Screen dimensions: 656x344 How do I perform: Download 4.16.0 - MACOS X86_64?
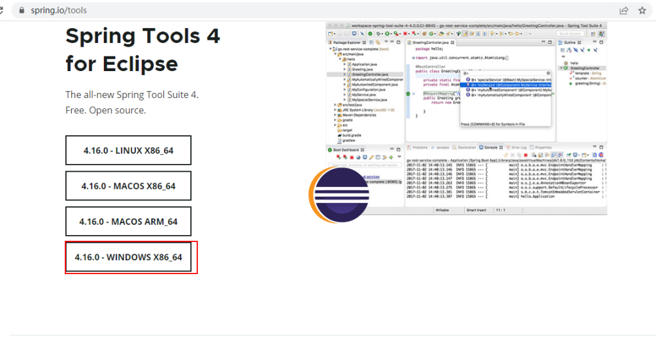(x=128, y=186)
